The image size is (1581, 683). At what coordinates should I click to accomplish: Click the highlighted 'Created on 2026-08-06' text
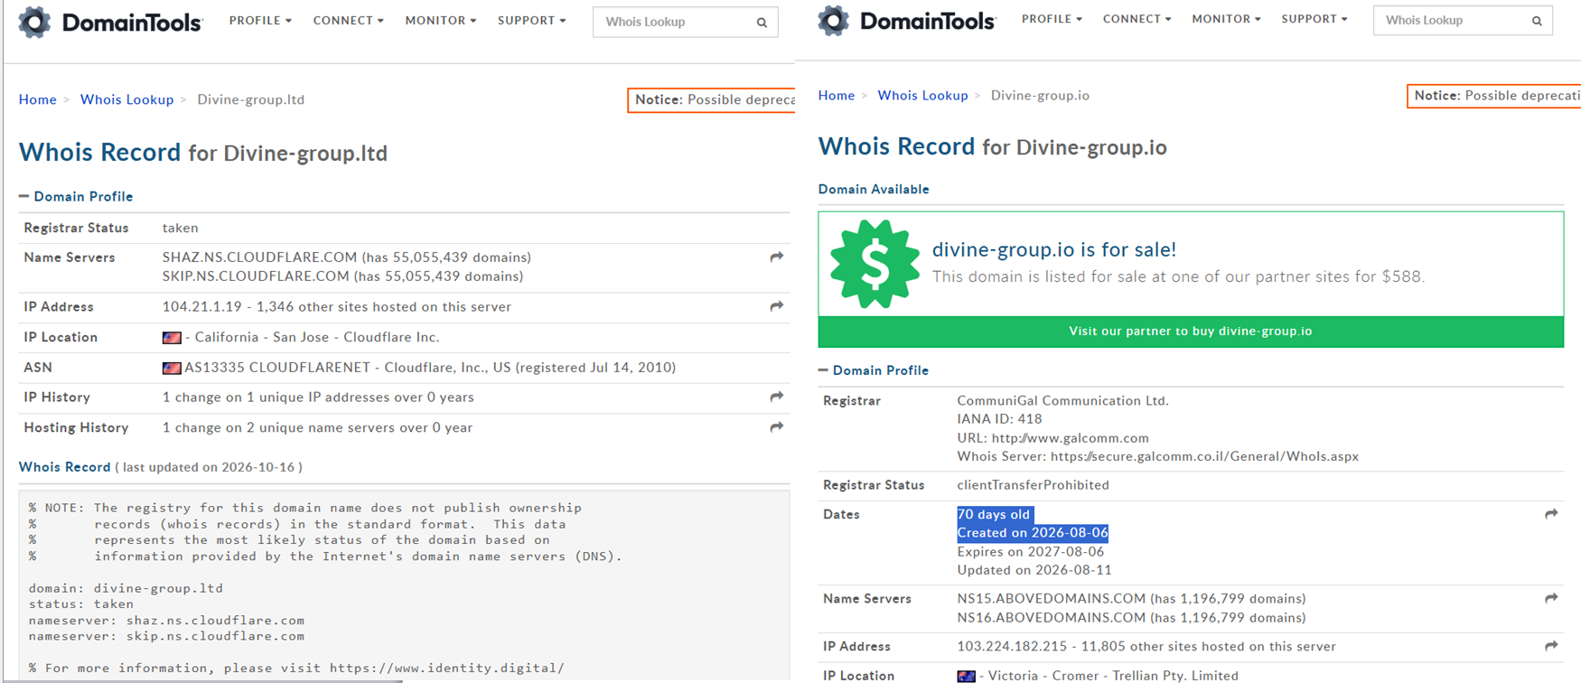[1033, 533]
